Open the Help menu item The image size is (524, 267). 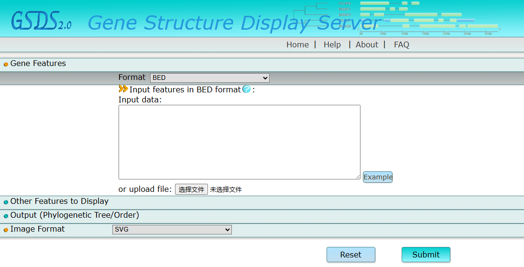pos(332,44)
